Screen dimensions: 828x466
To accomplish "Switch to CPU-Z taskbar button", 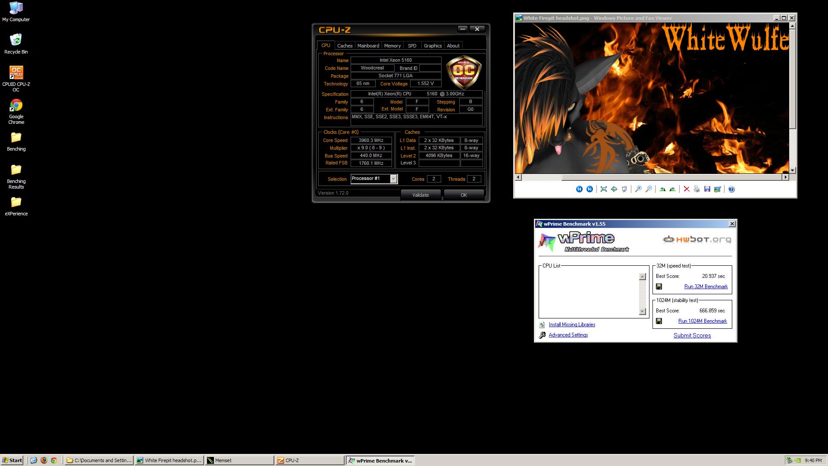I will [x=310, y=460].
